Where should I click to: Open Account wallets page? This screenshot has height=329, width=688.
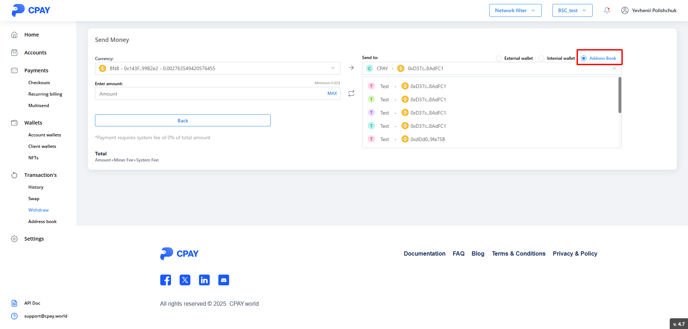click(44, 135)
